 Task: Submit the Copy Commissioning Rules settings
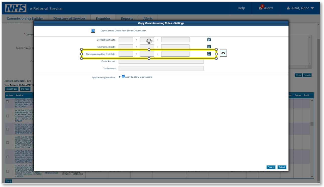[x=282, y=167]
